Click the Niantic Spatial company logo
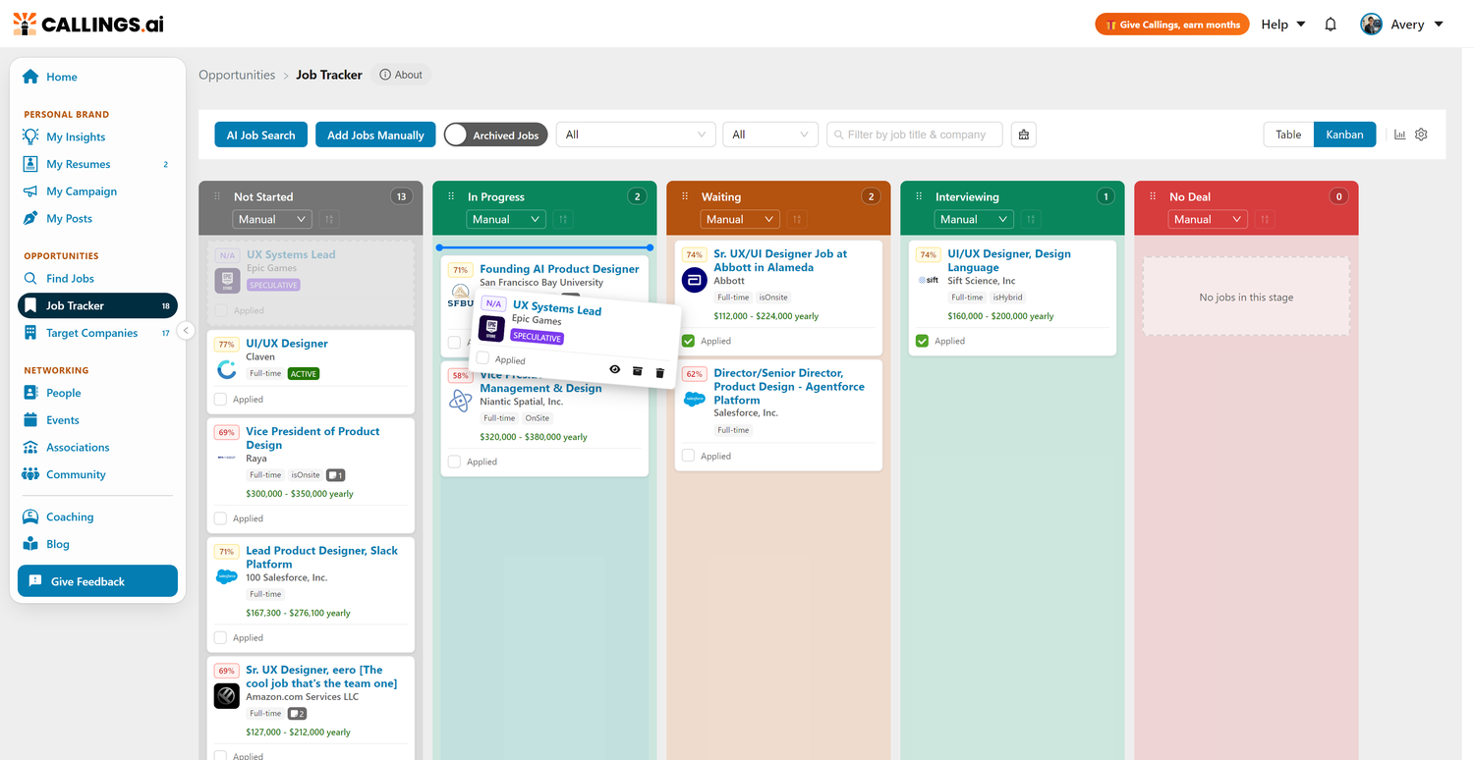Screen dimensions: 1474x760 [461, 401]
